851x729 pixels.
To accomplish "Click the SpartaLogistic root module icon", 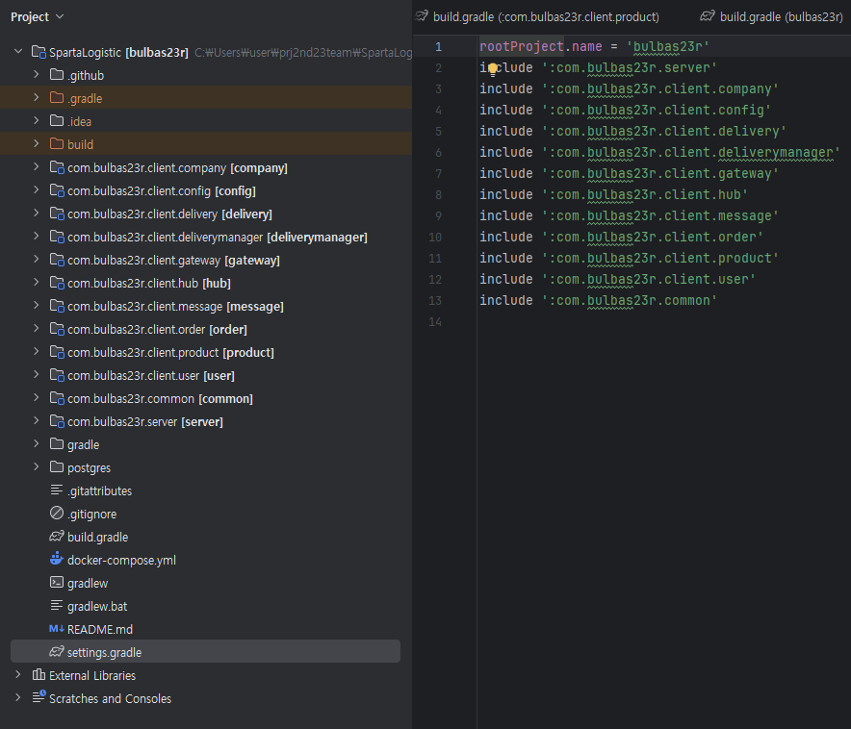I will point(39,52).
